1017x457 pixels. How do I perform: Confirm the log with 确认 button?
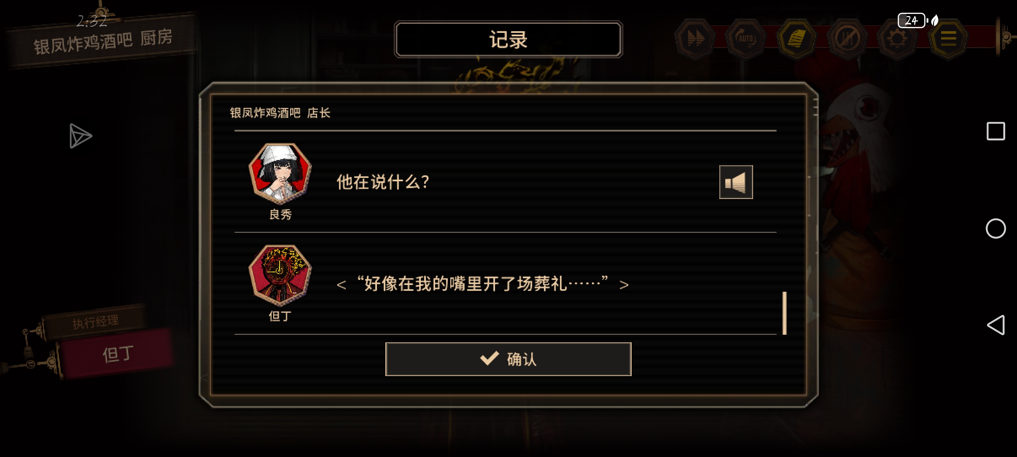click(508, 359)
